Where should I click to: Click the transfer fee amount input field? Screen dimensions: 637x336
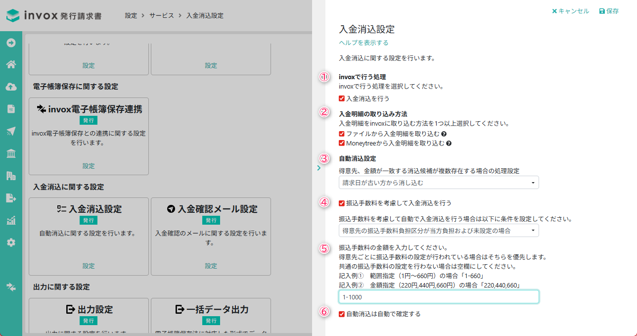click(439, 297)
